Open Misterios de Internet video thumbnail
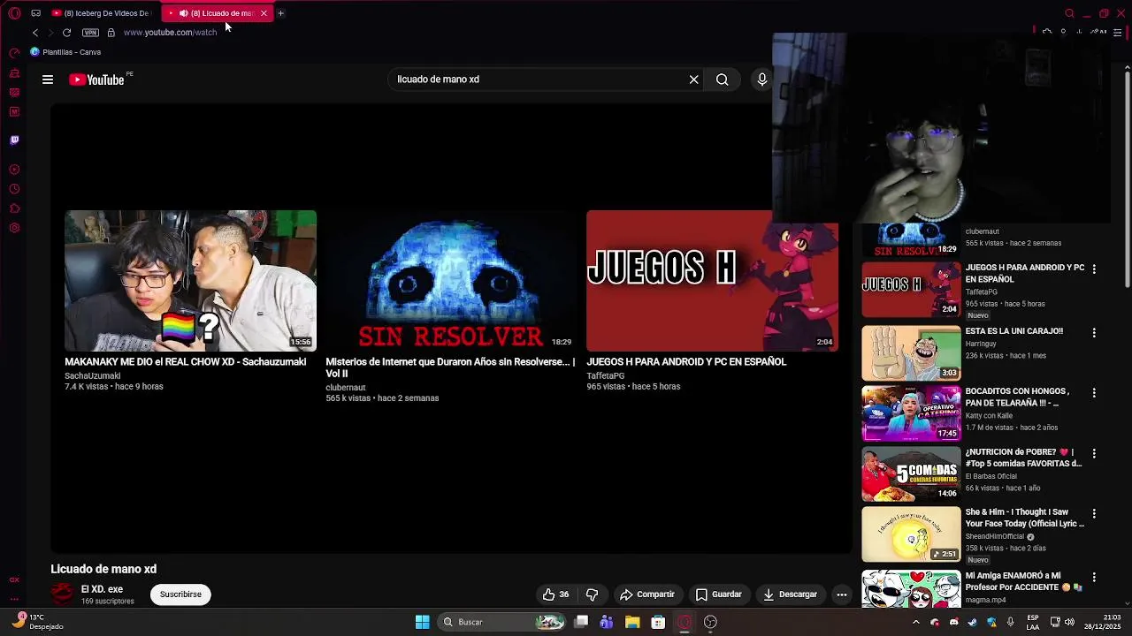 point(451,281)
